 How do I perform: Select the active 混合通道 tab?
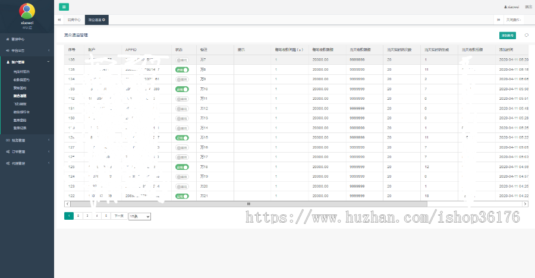tap(96, 20)
